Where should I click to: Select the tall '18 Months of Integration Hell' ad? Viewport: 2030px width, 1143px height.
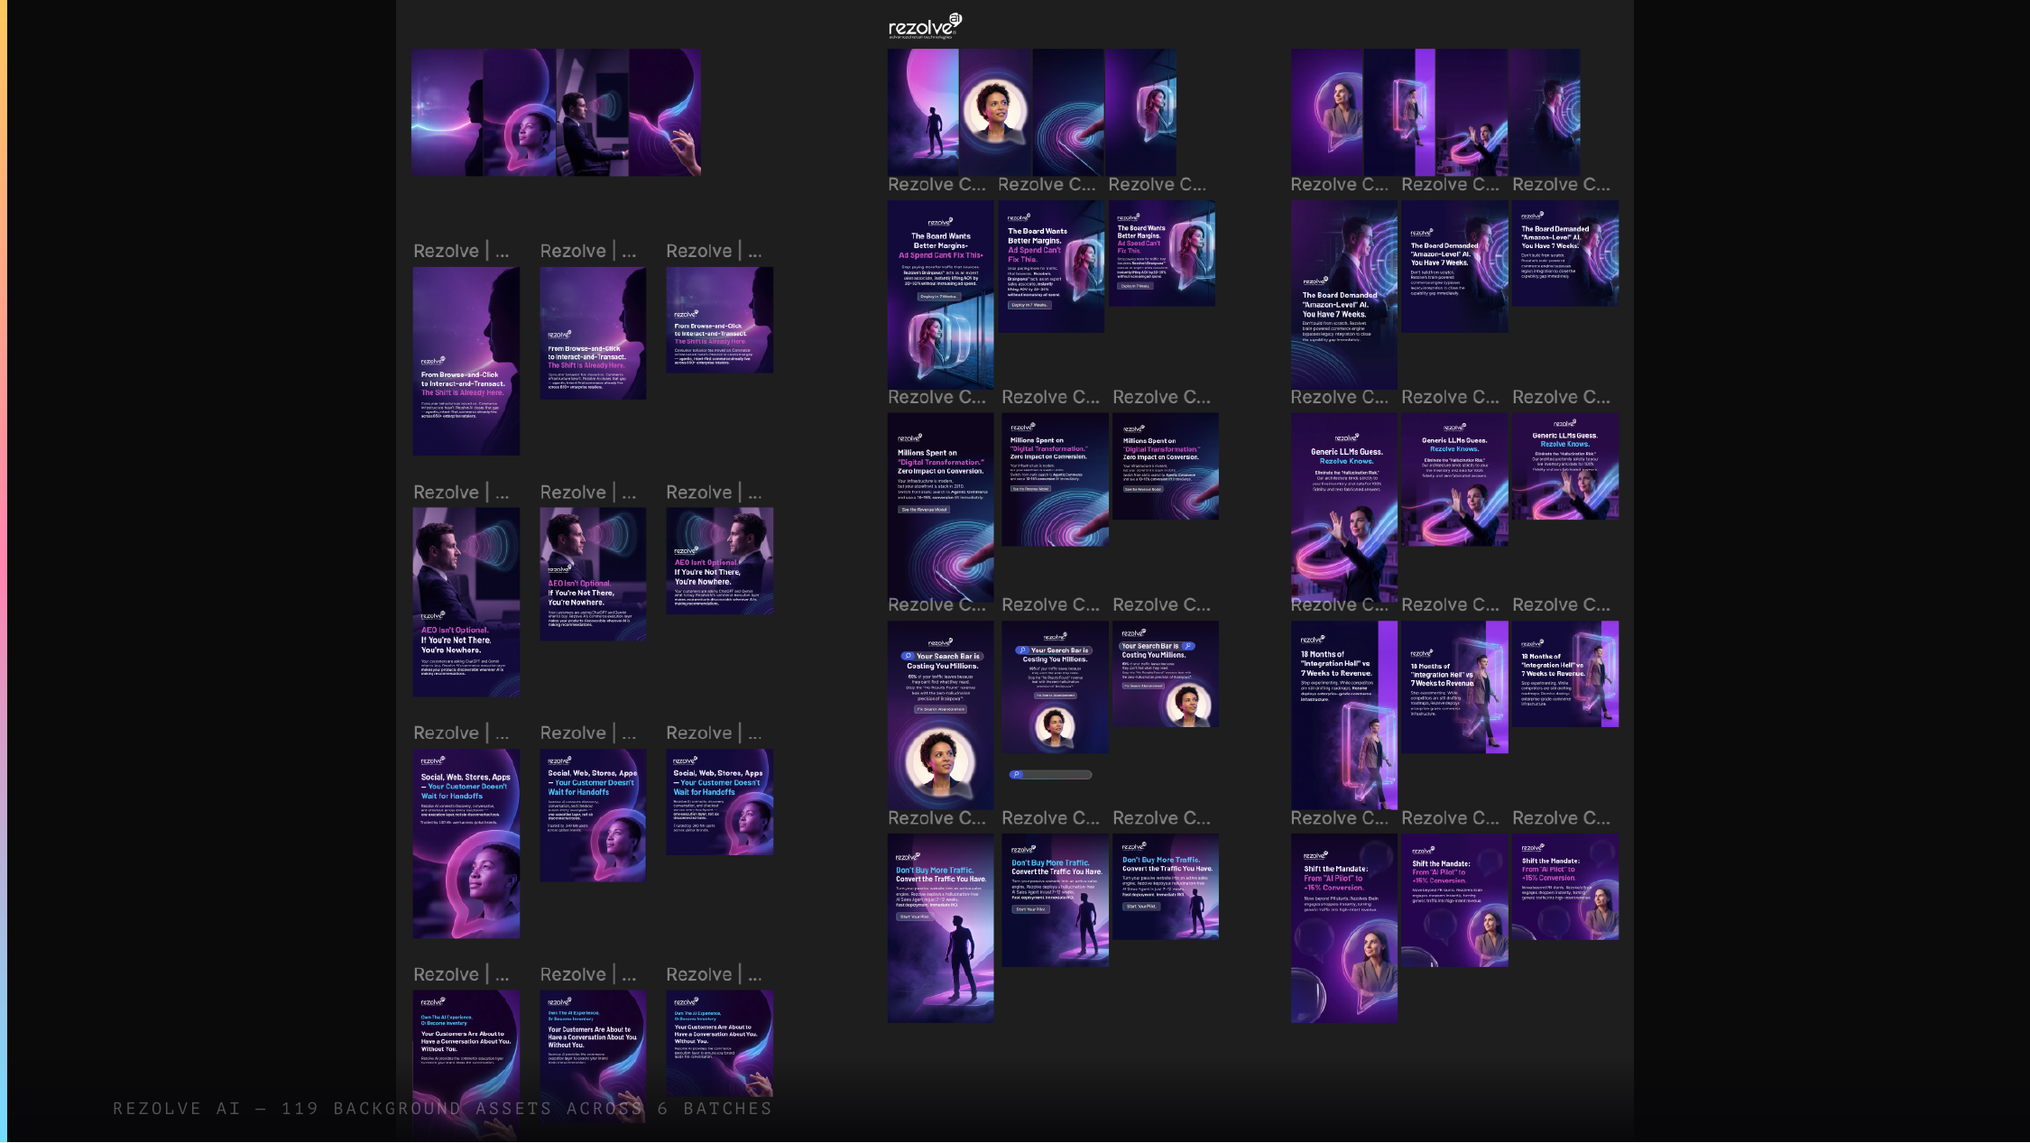[1344, 714]
